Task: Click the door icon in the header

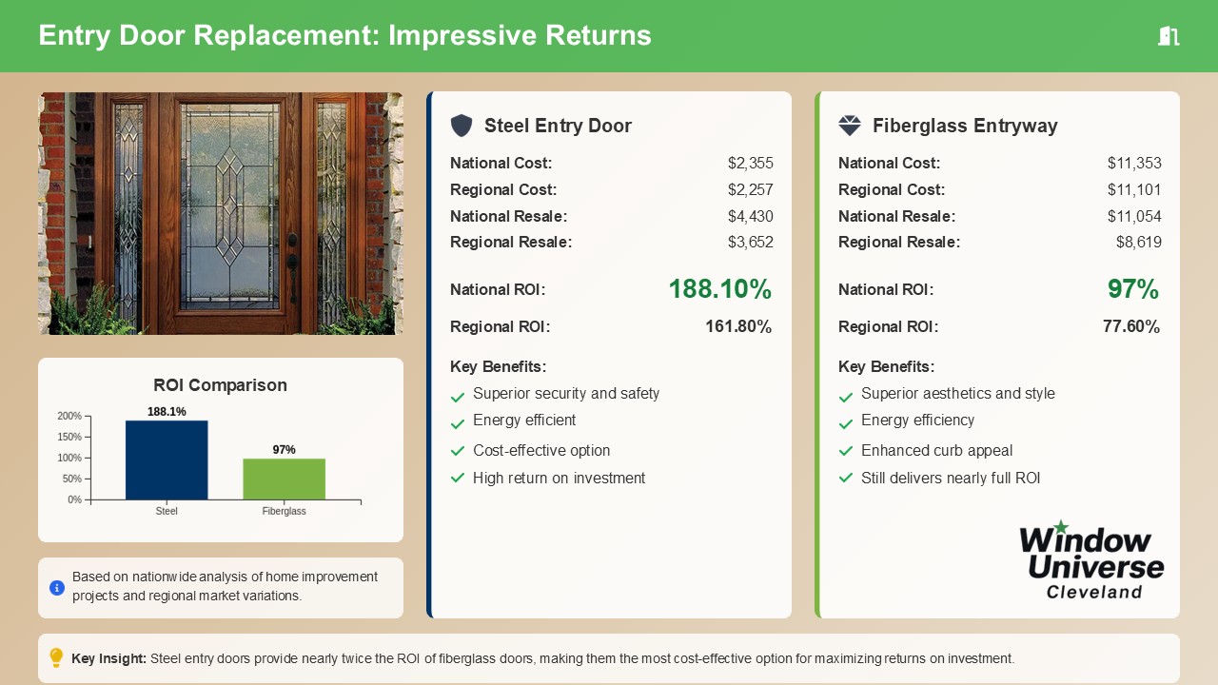Action: click(x=1169, y=36)
